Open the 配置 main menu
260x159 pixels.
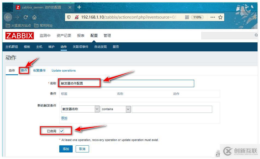pos(94,36)
